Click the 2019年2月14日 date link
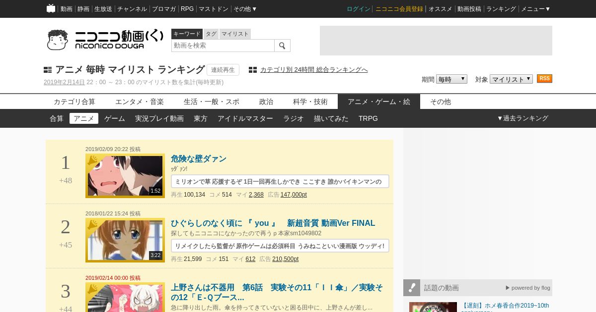The height and width of the screenshot is (312, 596). point(64,82)
